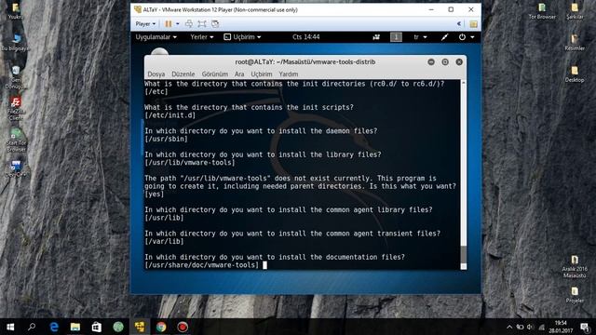The width and height of the screenshot is (596, 335).
Task: Open the Uygulamalar applications menu
Action: (156, 37)
